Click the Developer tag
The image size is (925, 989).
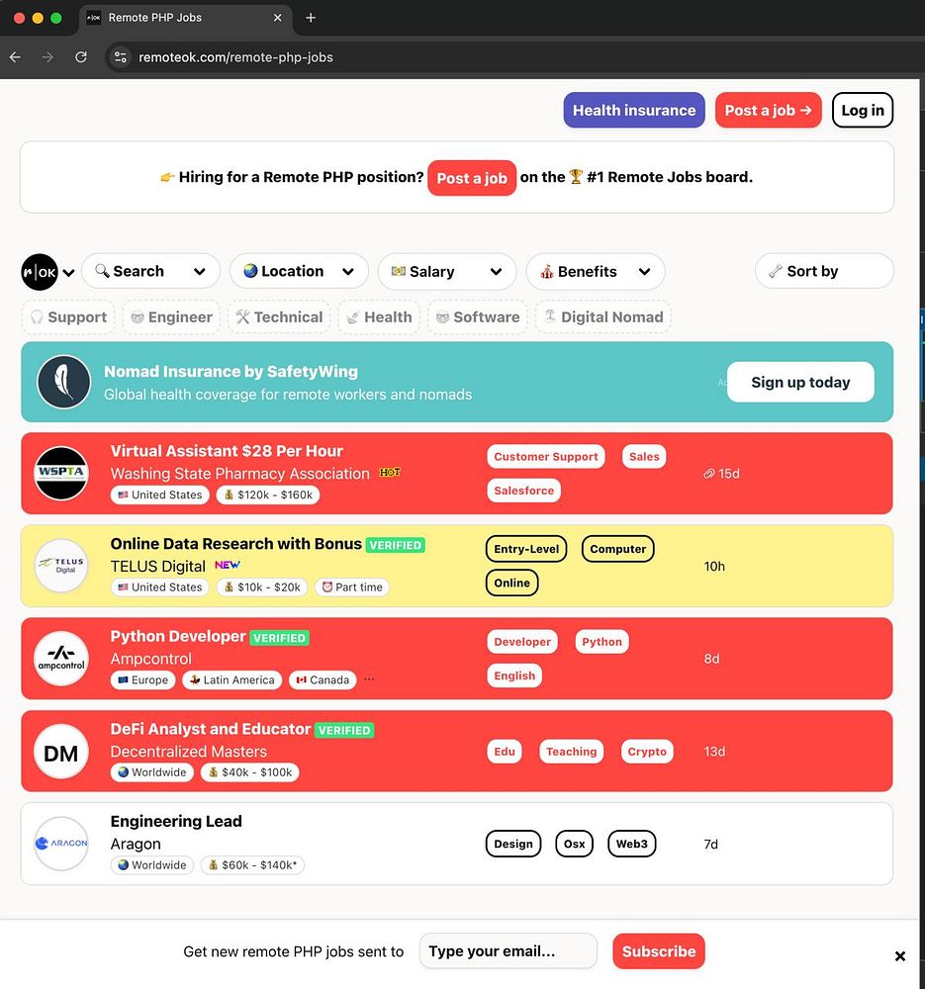pyautogui.click(x=522, y=642)
